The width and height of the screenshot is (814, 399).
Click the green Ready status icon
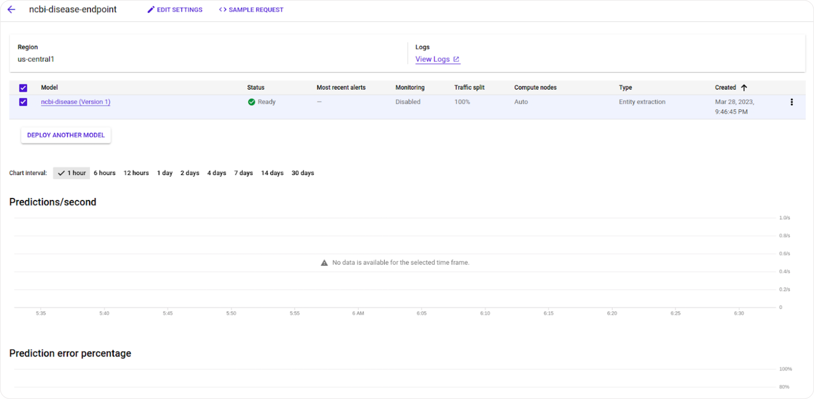(252, 102)
